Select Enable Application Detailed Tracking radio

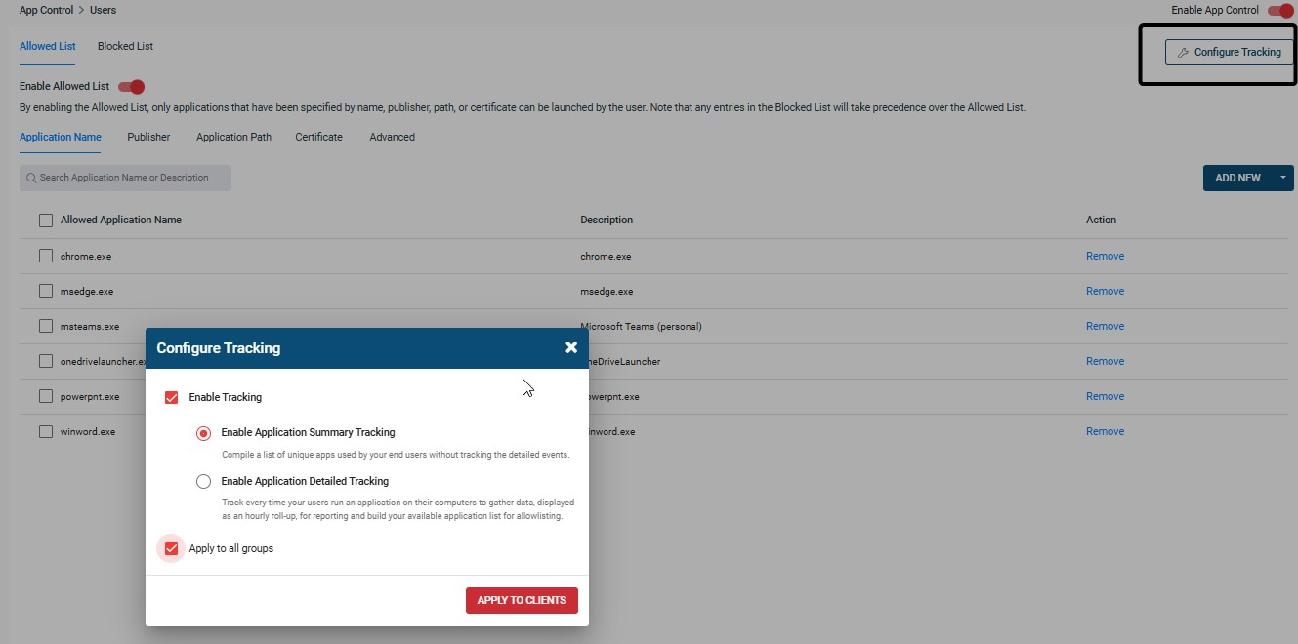point(203,481)
